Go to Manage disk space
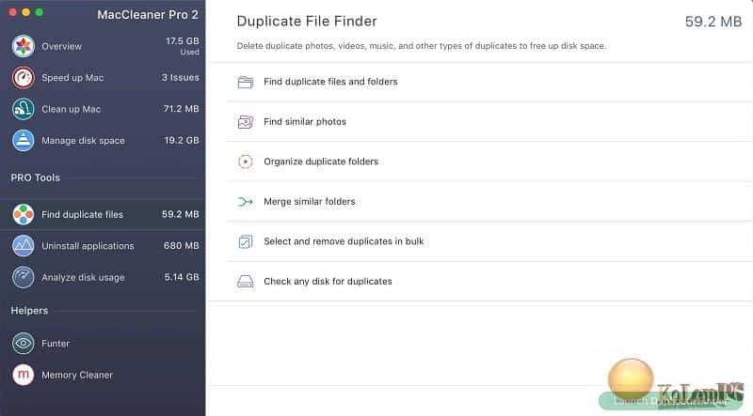The width and height of the screenshot is (753, 416). click(83, 141)
